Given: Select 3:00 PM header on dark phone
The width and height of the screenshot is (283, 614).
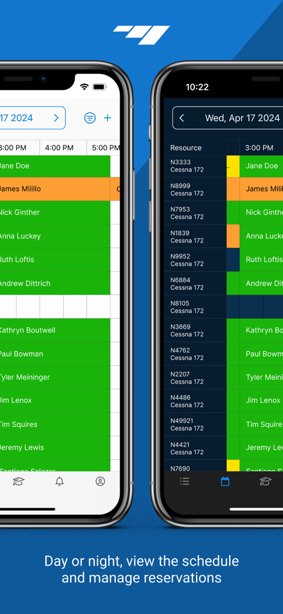Looking at the screenshot, I should tap(261, 148).
